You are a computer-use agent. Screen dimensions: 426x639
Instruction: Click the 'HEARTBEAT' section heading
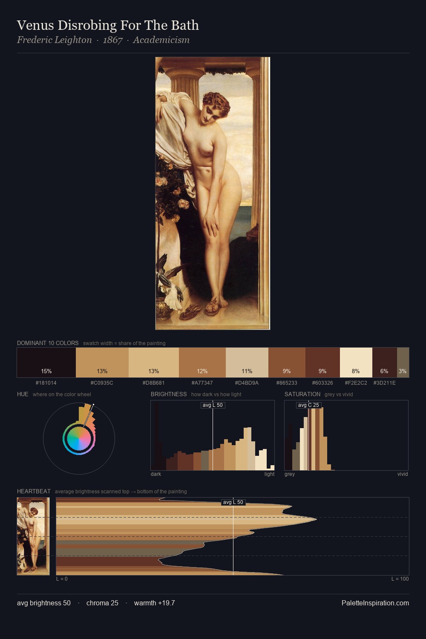point(34,491)
